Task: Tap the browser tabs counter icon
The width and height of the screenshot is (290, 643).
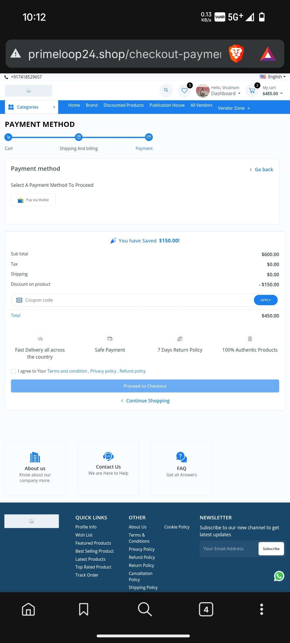Action: pos(206,609)
